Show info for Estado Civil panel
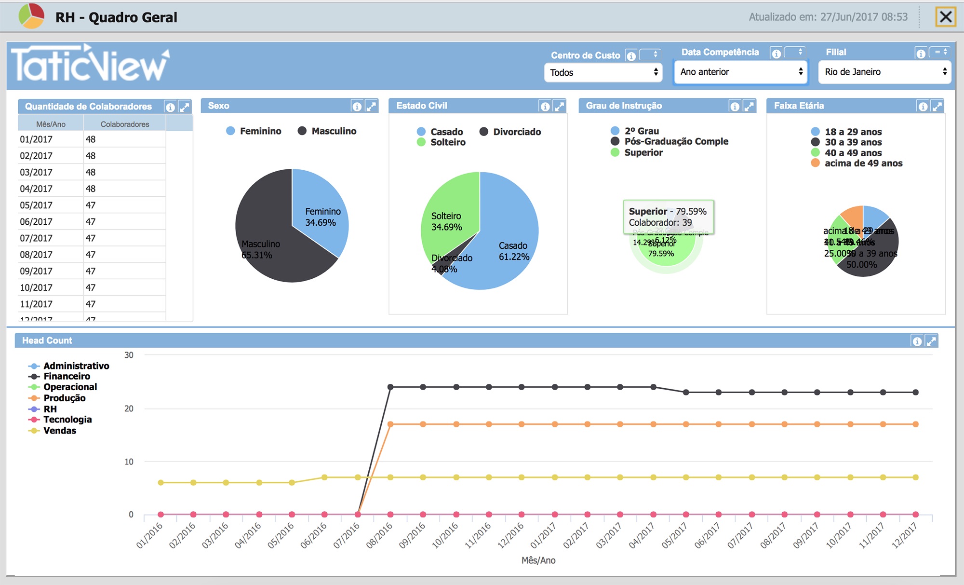This screenshot has height=585, width=964. tap(545, 107)
